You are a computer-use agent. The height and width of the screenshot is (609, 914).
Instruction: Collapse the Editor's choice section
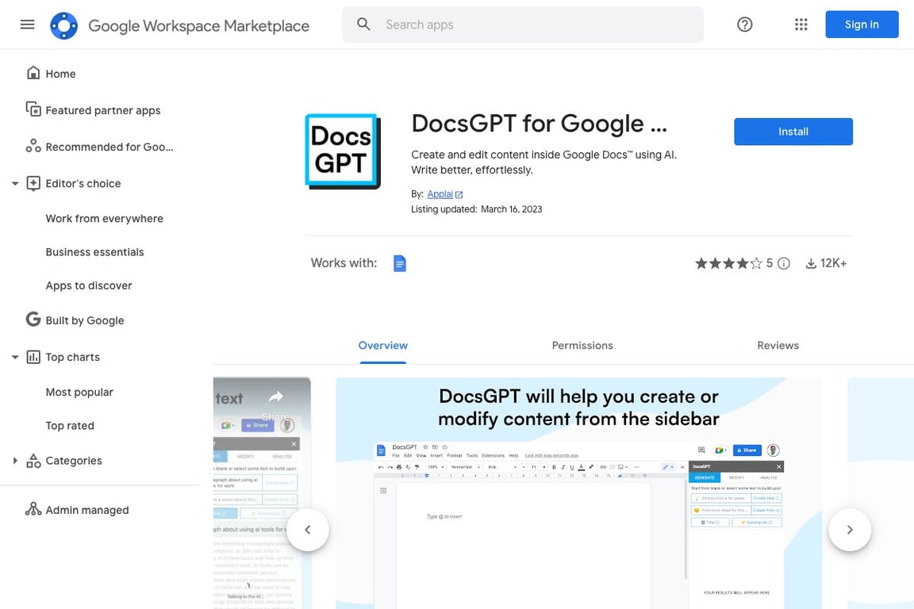(x=15, y=184)
